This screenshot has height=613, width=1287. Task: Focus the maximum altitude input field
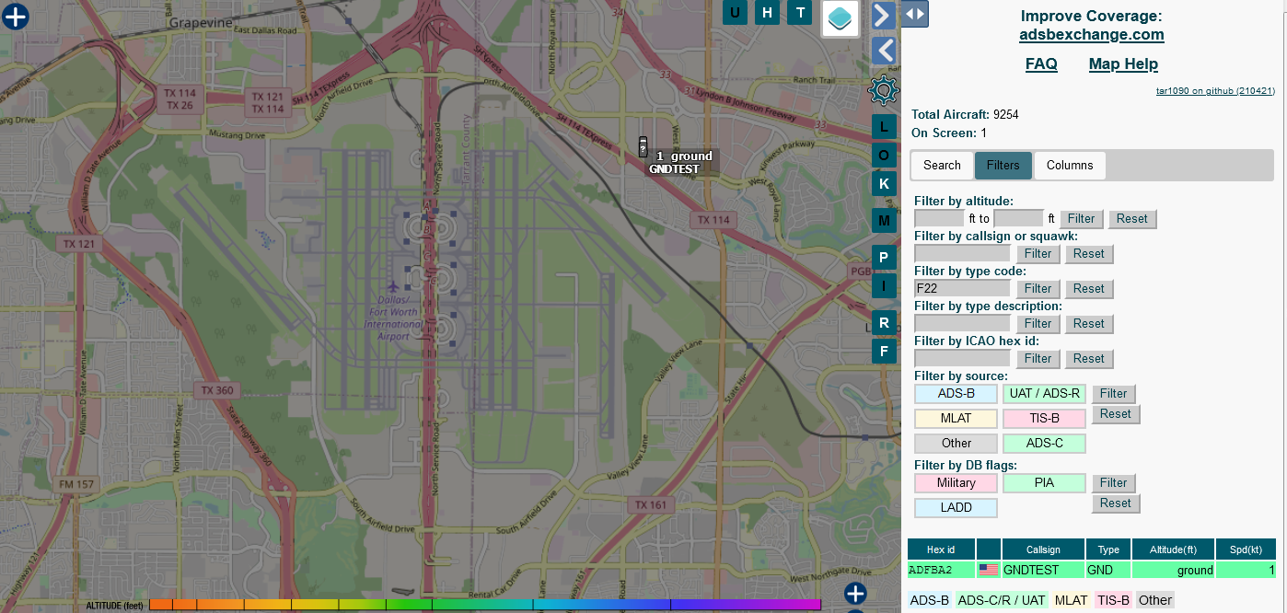coord(1019,219)
